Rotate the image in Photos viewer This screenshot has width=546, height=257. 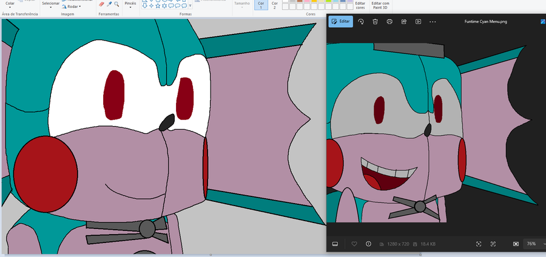coord(361,22)
